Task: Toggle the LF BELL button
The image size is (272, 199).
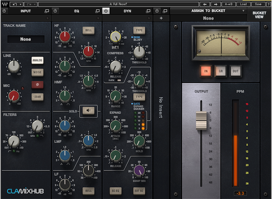Action: pyautogui.click(x=88, y=191)
